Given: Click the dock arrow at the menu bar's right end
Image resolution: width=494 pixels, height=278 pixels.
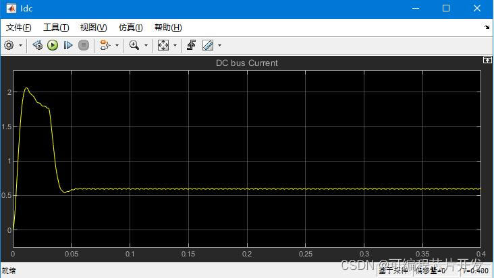Looking at the screenshot, I should coord(487,28).
